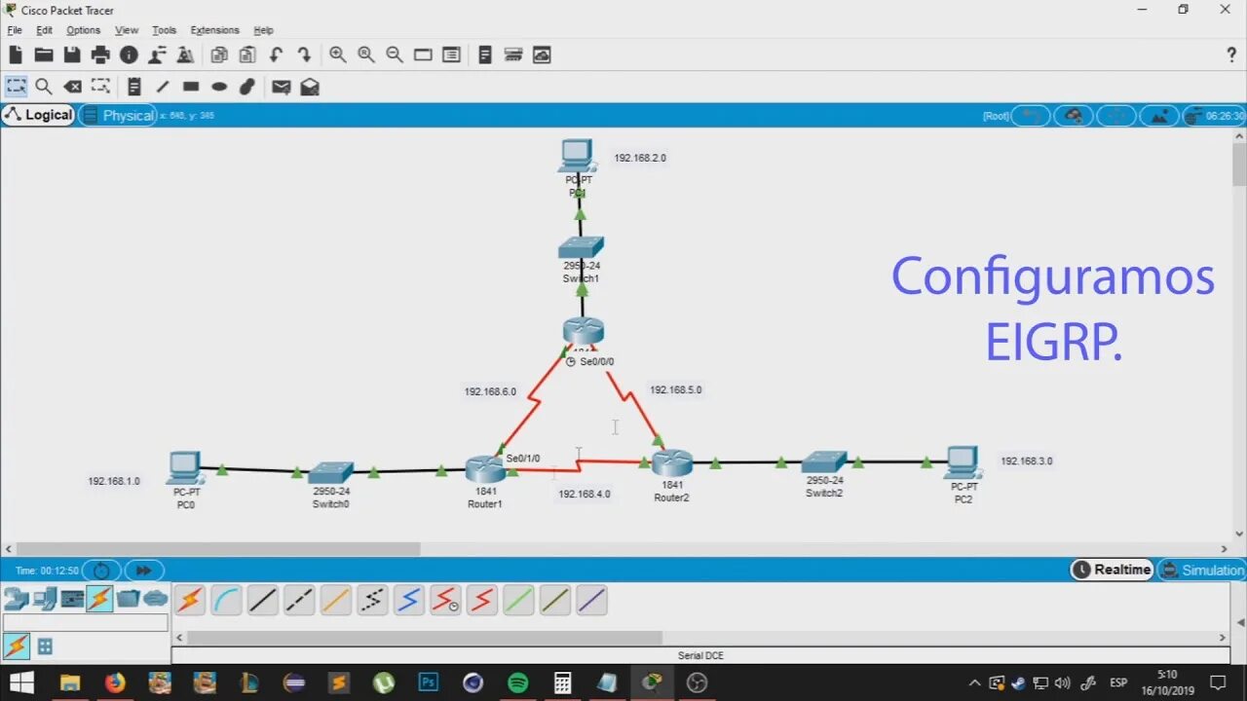Choose Copper Cross-Over dashed cable
The image size is (1247, 701).
tap(299, 601)
